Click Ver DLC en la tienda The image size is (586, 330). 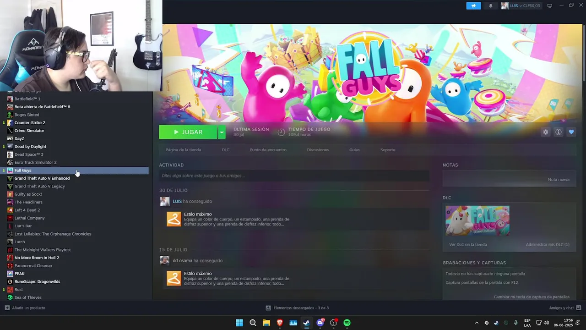click(x=468, y=245)
